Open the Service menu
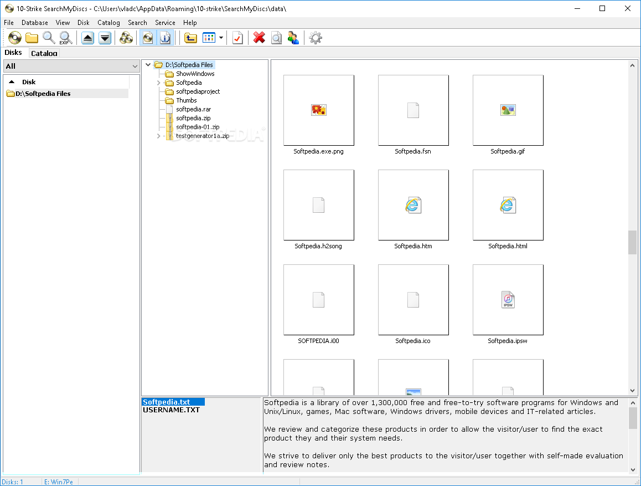 (x=165, y=23)
